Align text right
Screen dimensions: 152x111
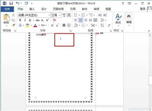[86, 20]
